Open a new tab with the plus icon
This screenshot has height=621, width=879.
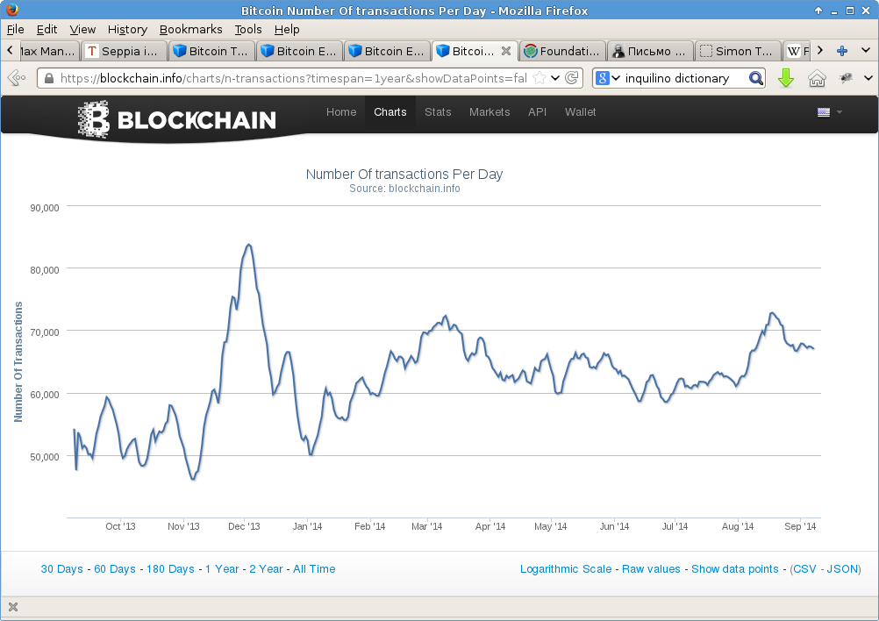coord(842,51)
